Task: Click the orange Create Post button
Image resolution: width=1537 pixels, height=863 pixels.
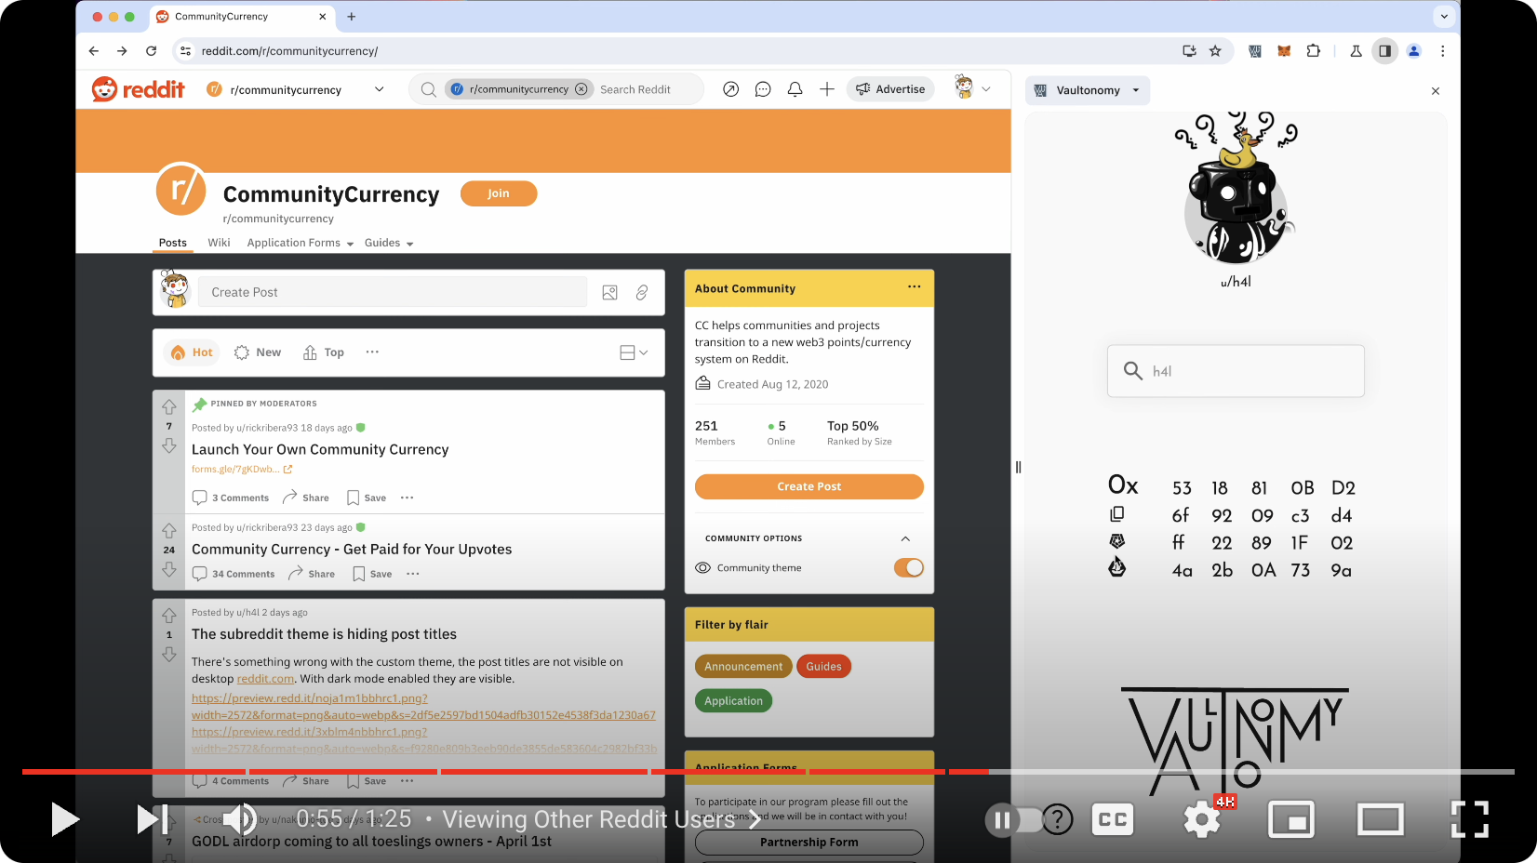Action: point(809,486)
